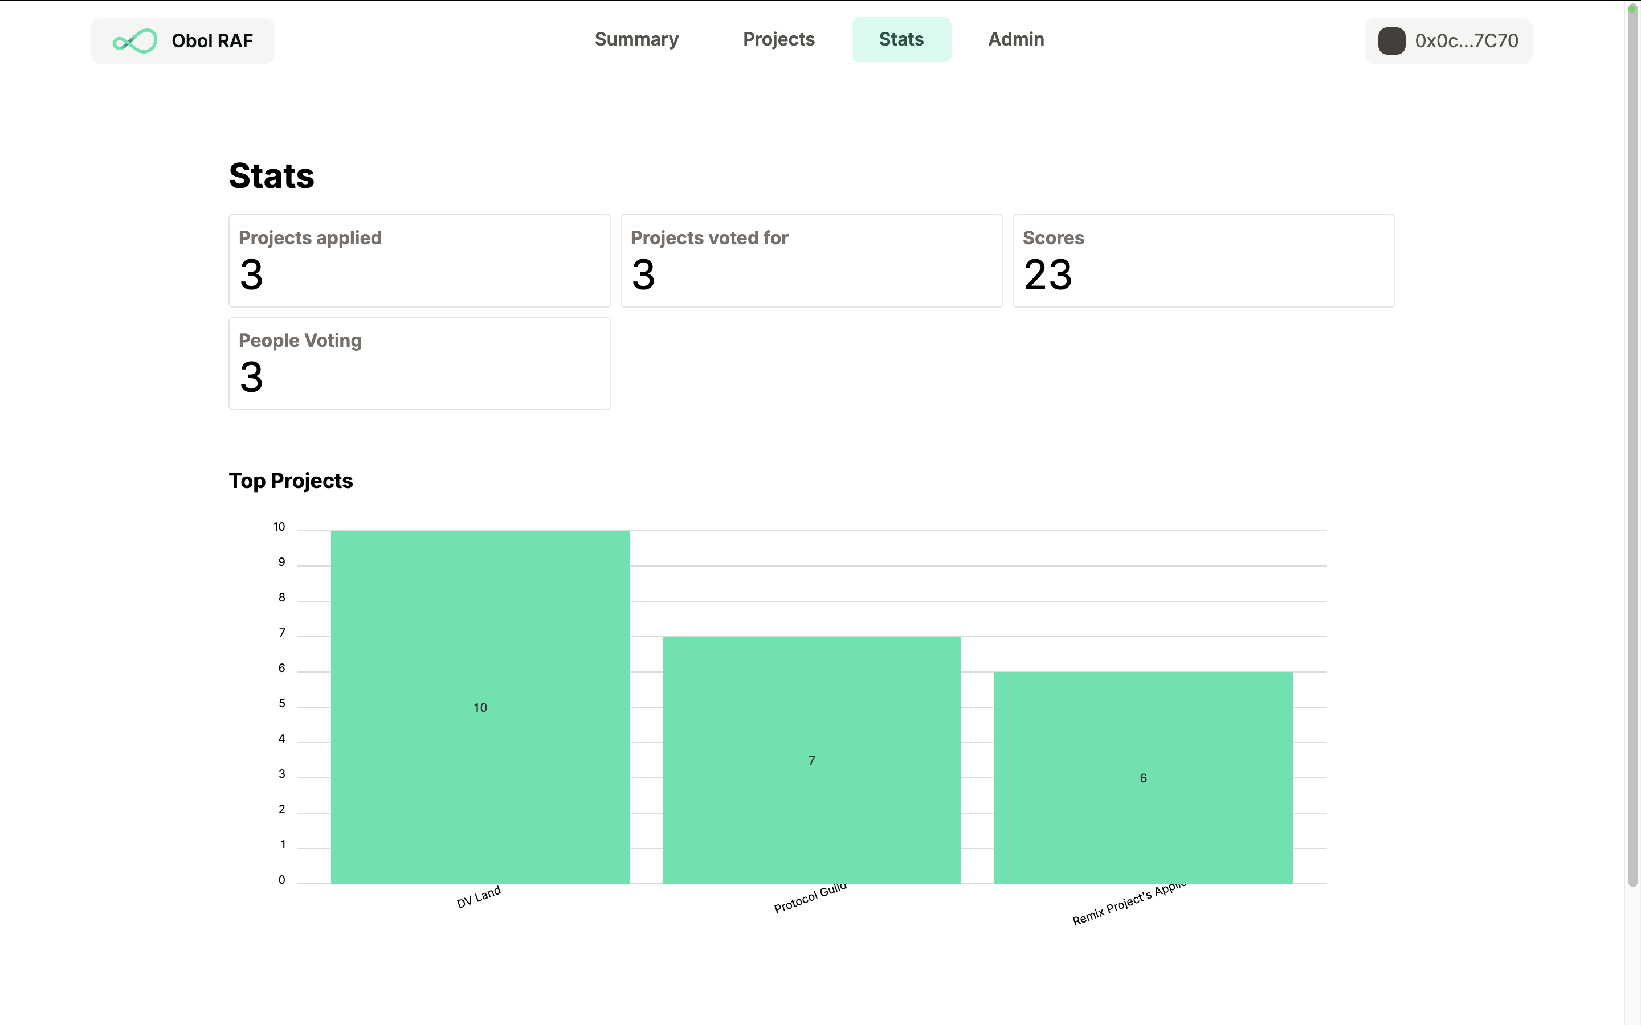The height and width of the screenshot is (1025, 1641).
Task: Click the wallet avatar icon
Action: [1391, 40]
